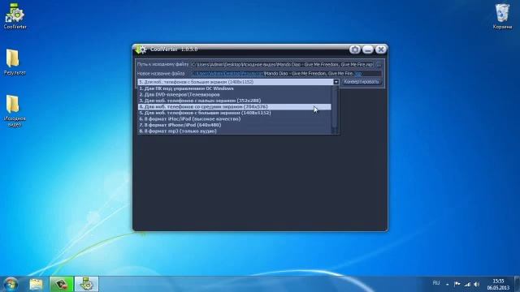Viewport: 520px width, 292px height.
Task: Open the Windows Start menu
Action: click(x=11, y=284)
